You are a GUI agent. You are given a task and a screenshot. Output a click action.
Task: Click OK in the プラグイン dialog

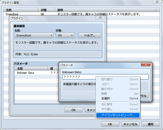click(74, 110)
